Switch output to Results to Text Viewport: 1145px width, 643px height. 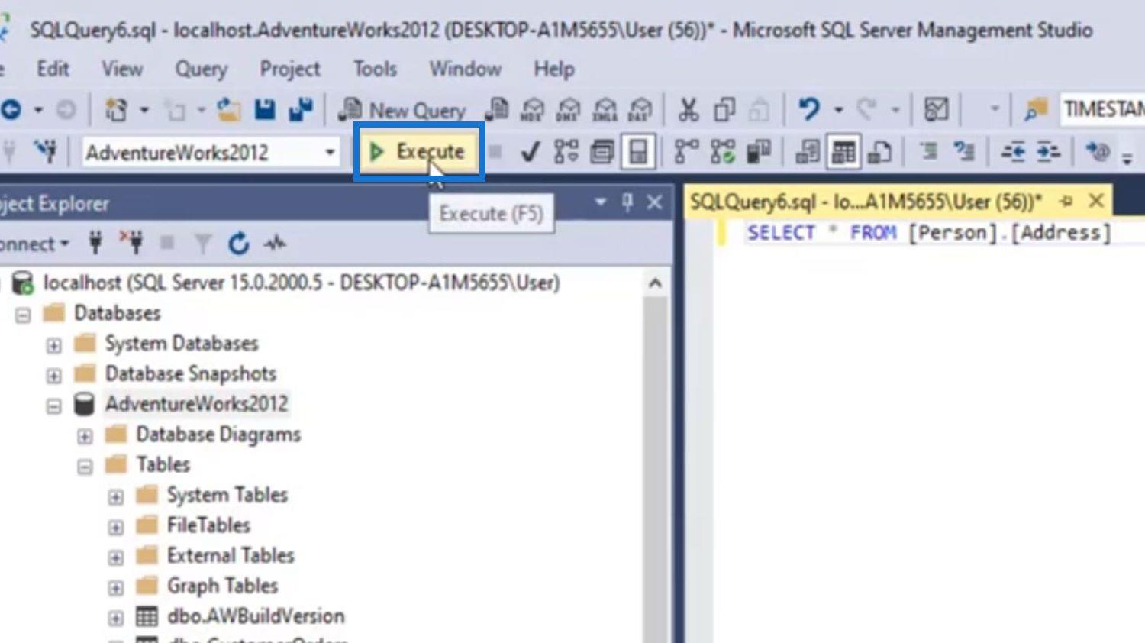pyautogui.click(x=807, y=152)
